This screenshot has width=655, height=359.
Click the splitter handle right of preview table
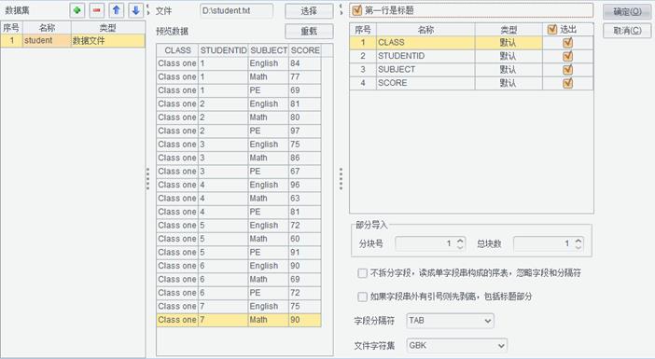point(341,179)
